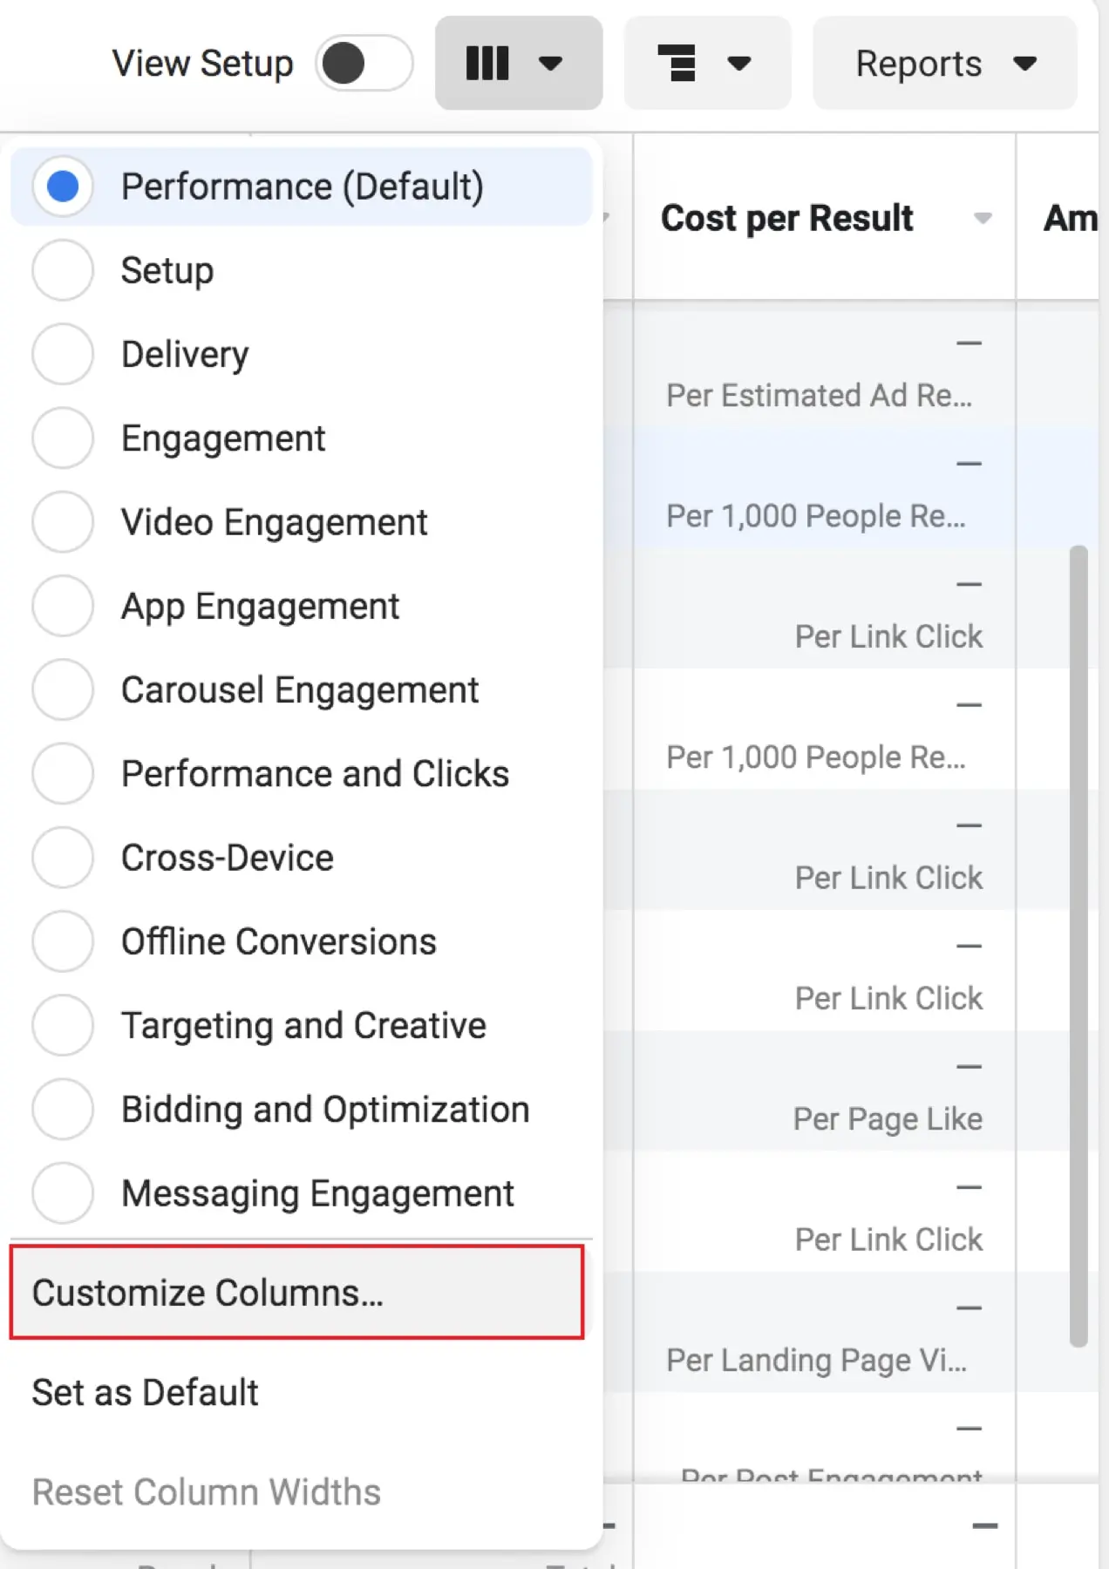Click the Cost per Result sort arrow
The height and width of the screenshot is (1569, 1109).
pos(983,218)
